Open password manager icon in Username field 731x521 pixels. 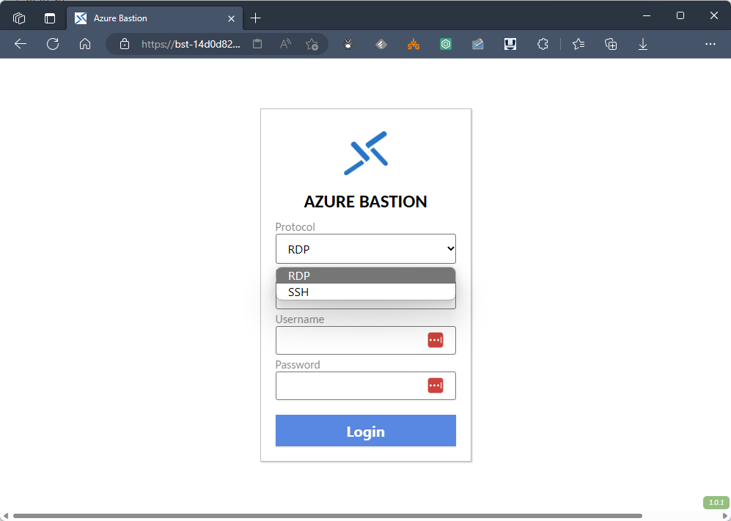[436, 340]
